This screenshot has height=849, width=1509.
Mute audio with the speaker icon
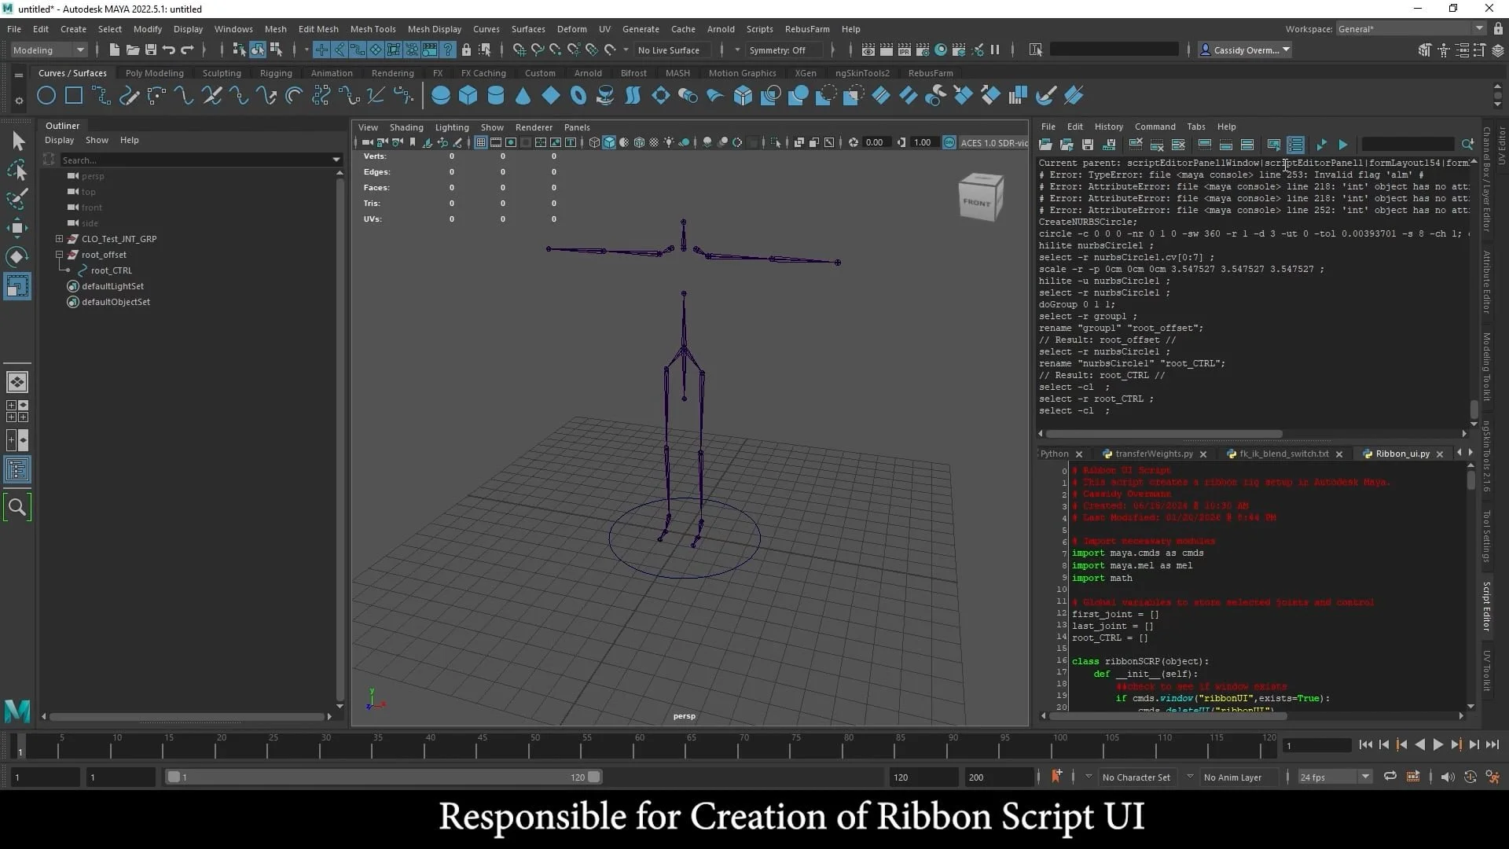pos(1448,777)
